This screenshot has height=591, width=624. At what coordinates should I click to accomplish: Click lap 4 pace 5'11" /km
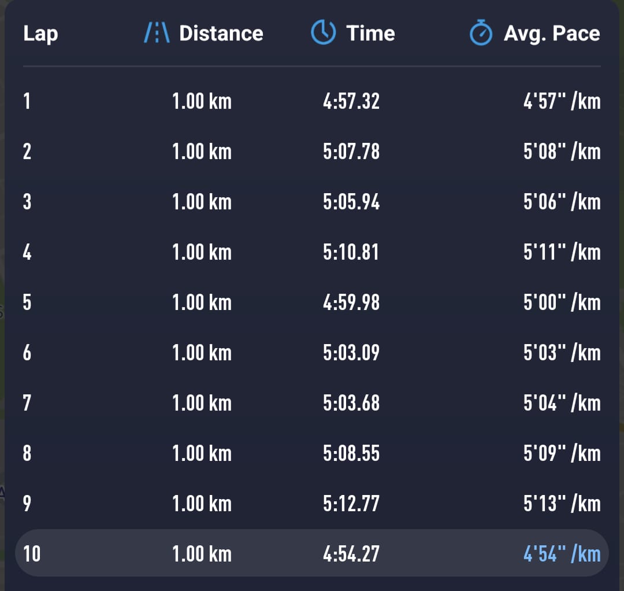(x=562, y=253)
